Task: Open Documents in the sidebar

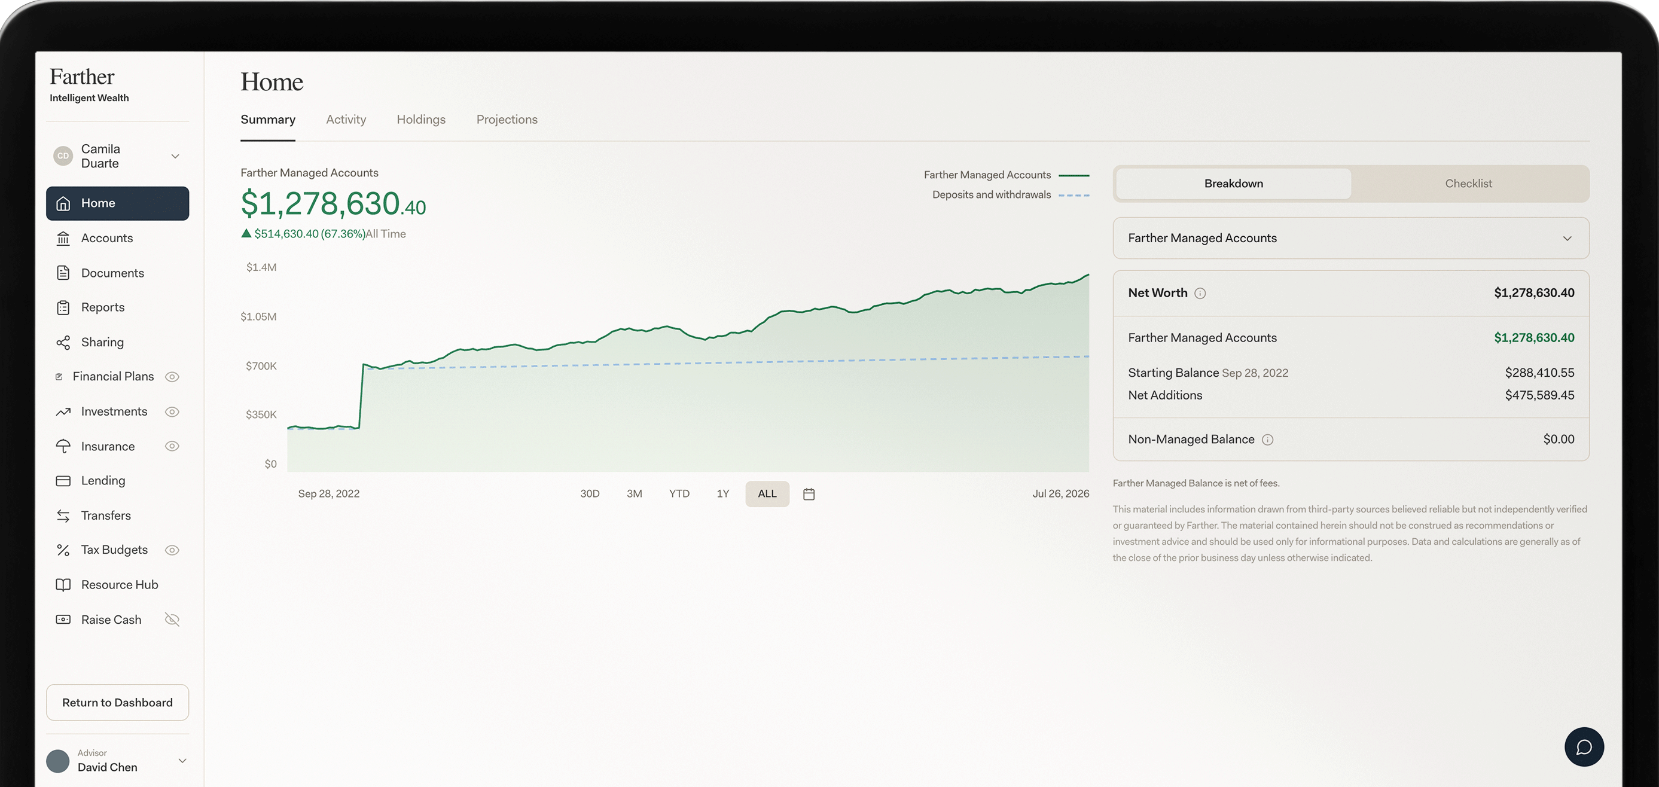Action: pos(117,273)
